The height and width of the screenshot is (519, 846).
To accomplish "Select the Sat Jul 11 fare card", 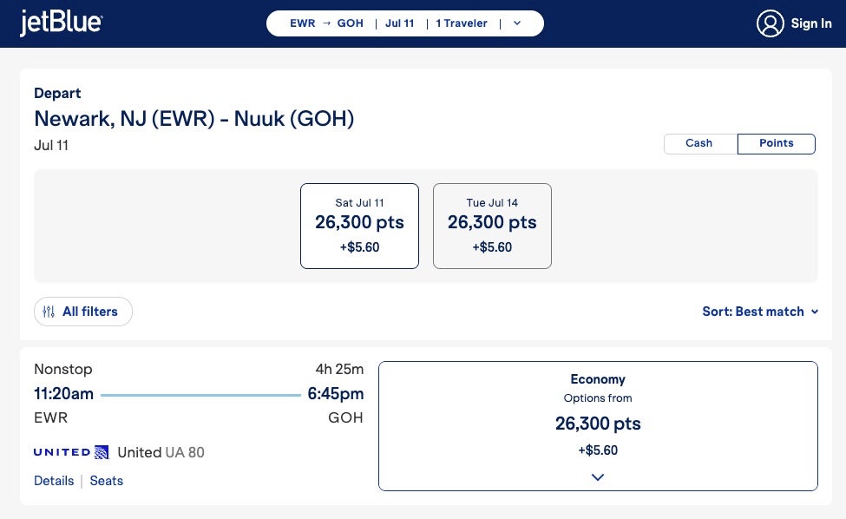I will click(x=359, y=226).
